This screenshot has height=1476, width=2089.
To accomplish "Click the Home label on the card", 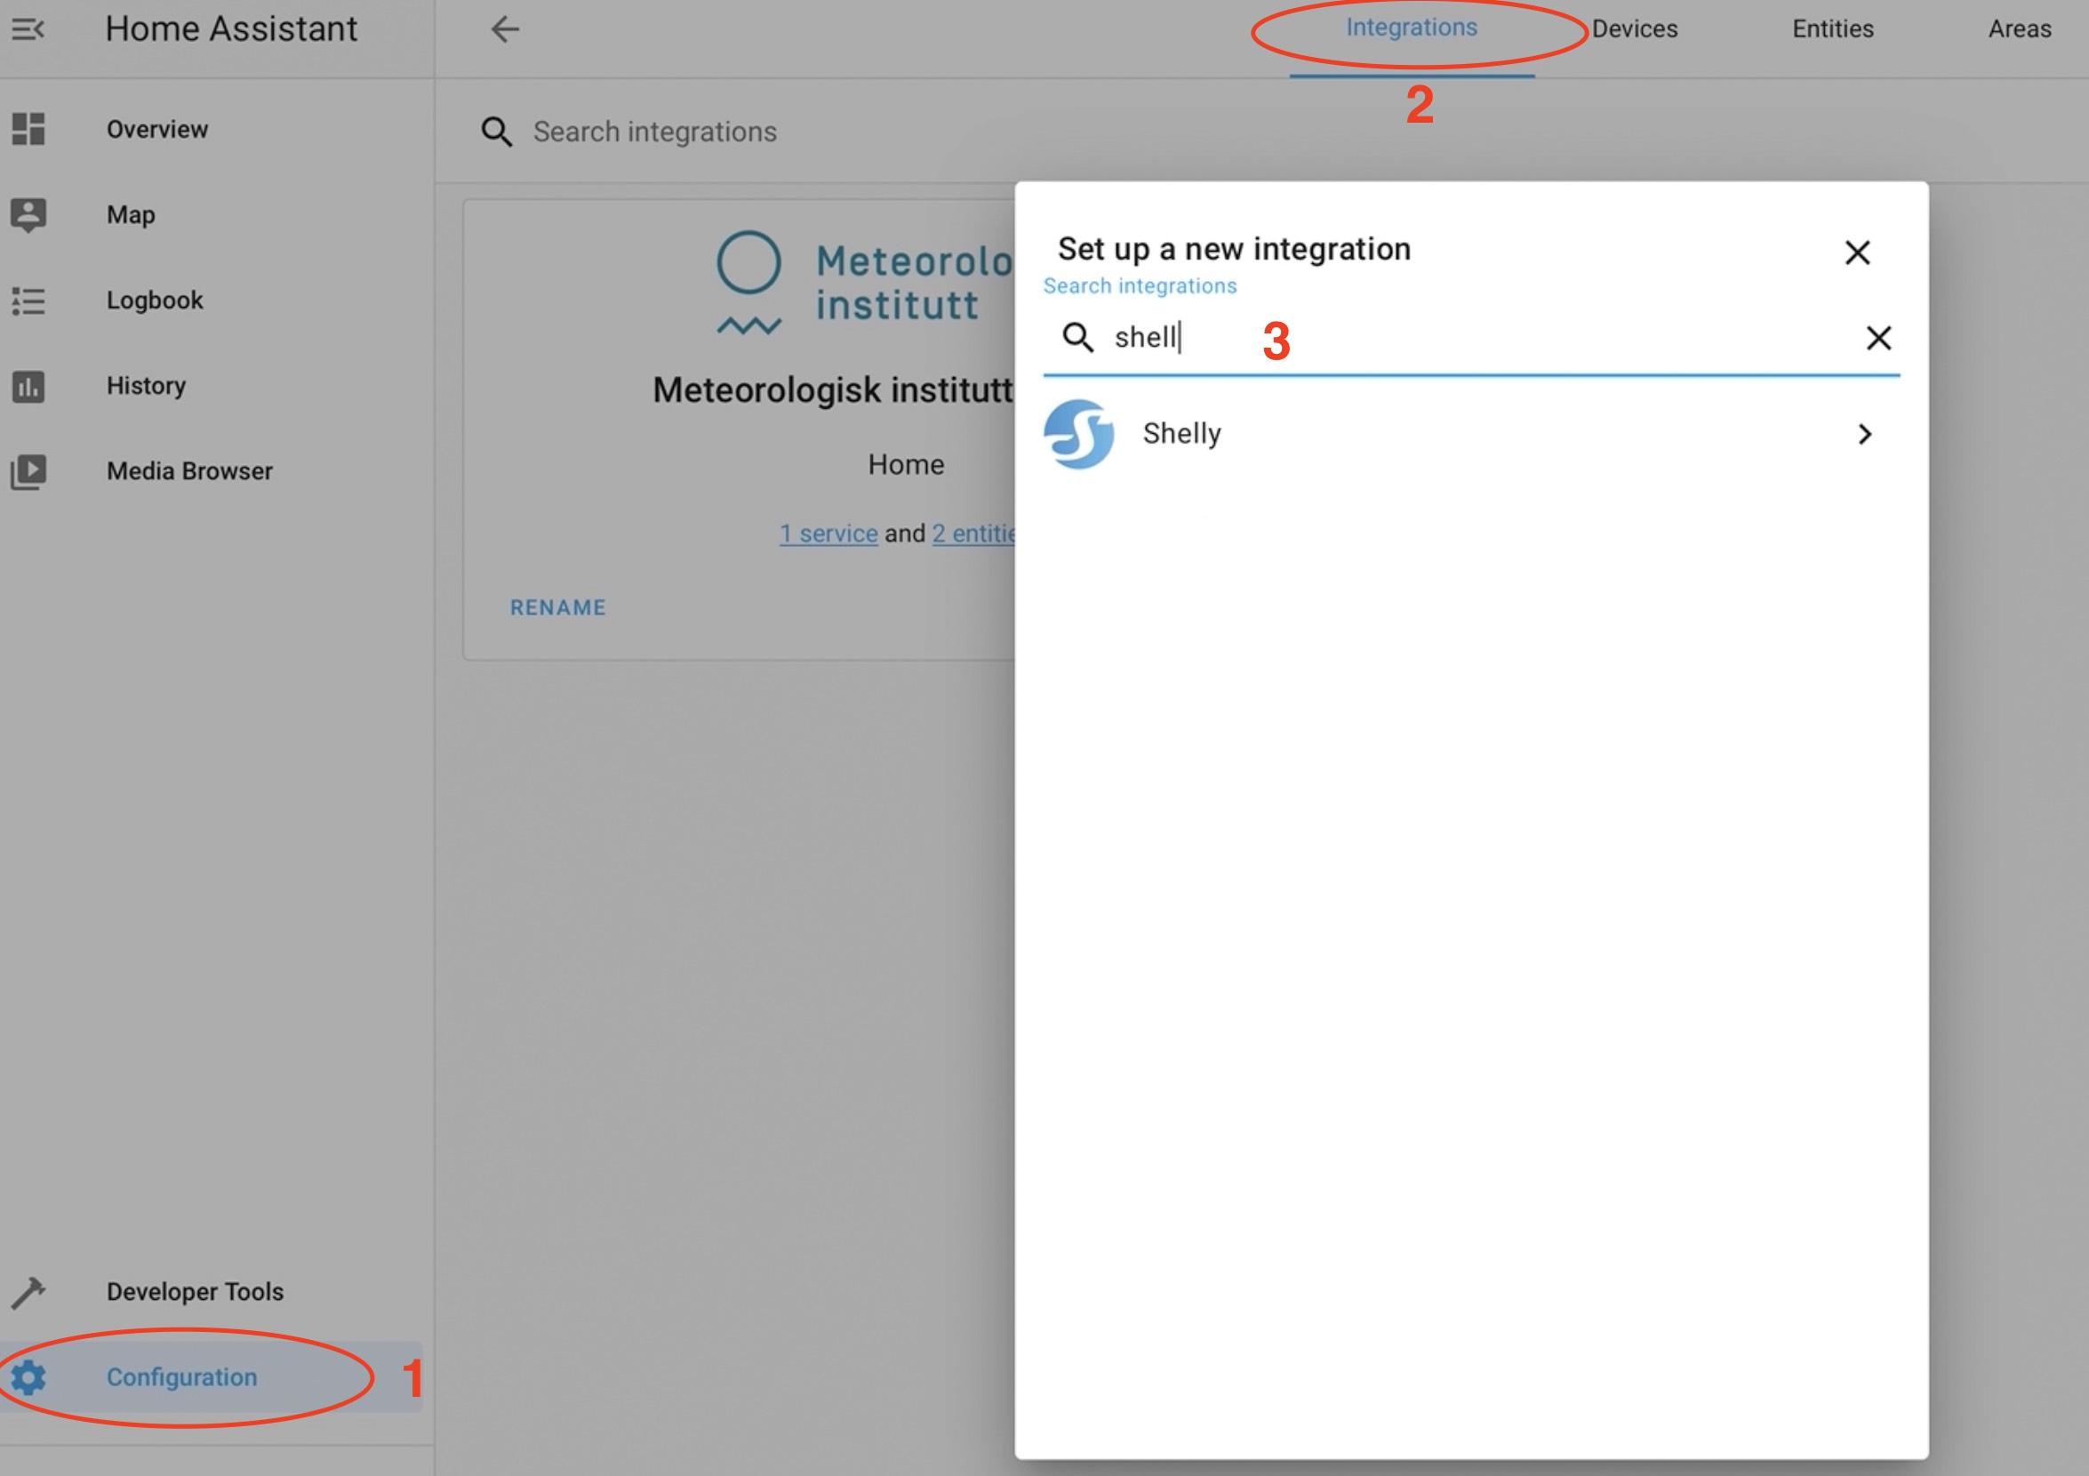I will tap(906, 464).
